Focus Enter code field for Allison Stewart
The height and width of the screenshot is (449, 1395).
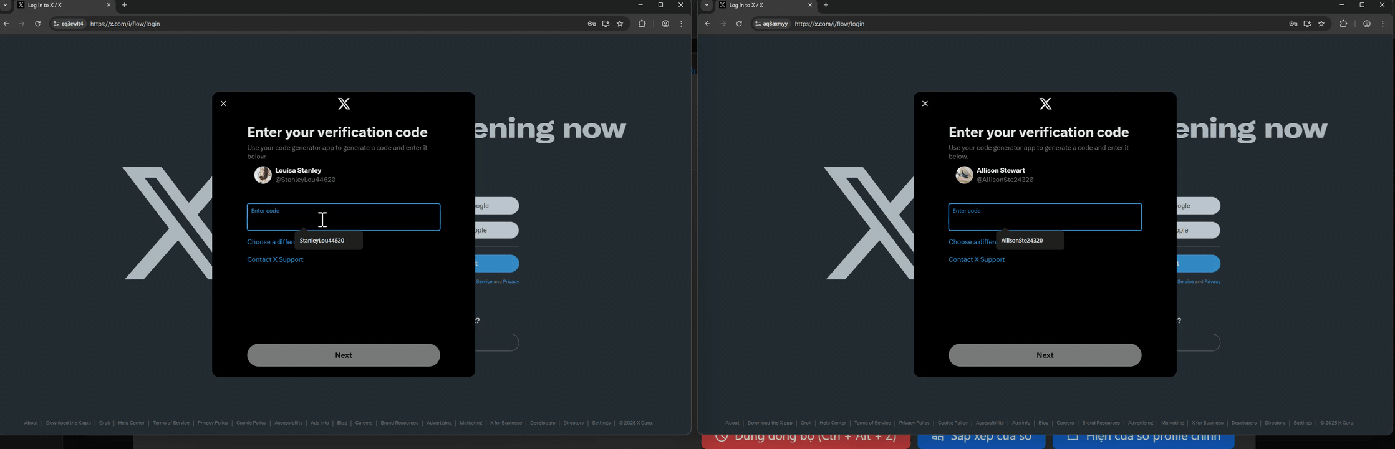[x=1045, y=217]
